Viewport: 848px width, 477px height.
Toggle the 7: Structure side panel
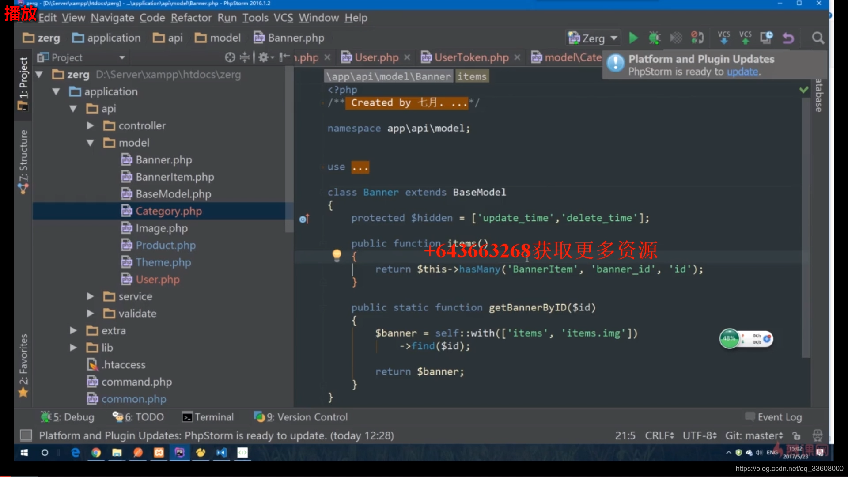23,162
